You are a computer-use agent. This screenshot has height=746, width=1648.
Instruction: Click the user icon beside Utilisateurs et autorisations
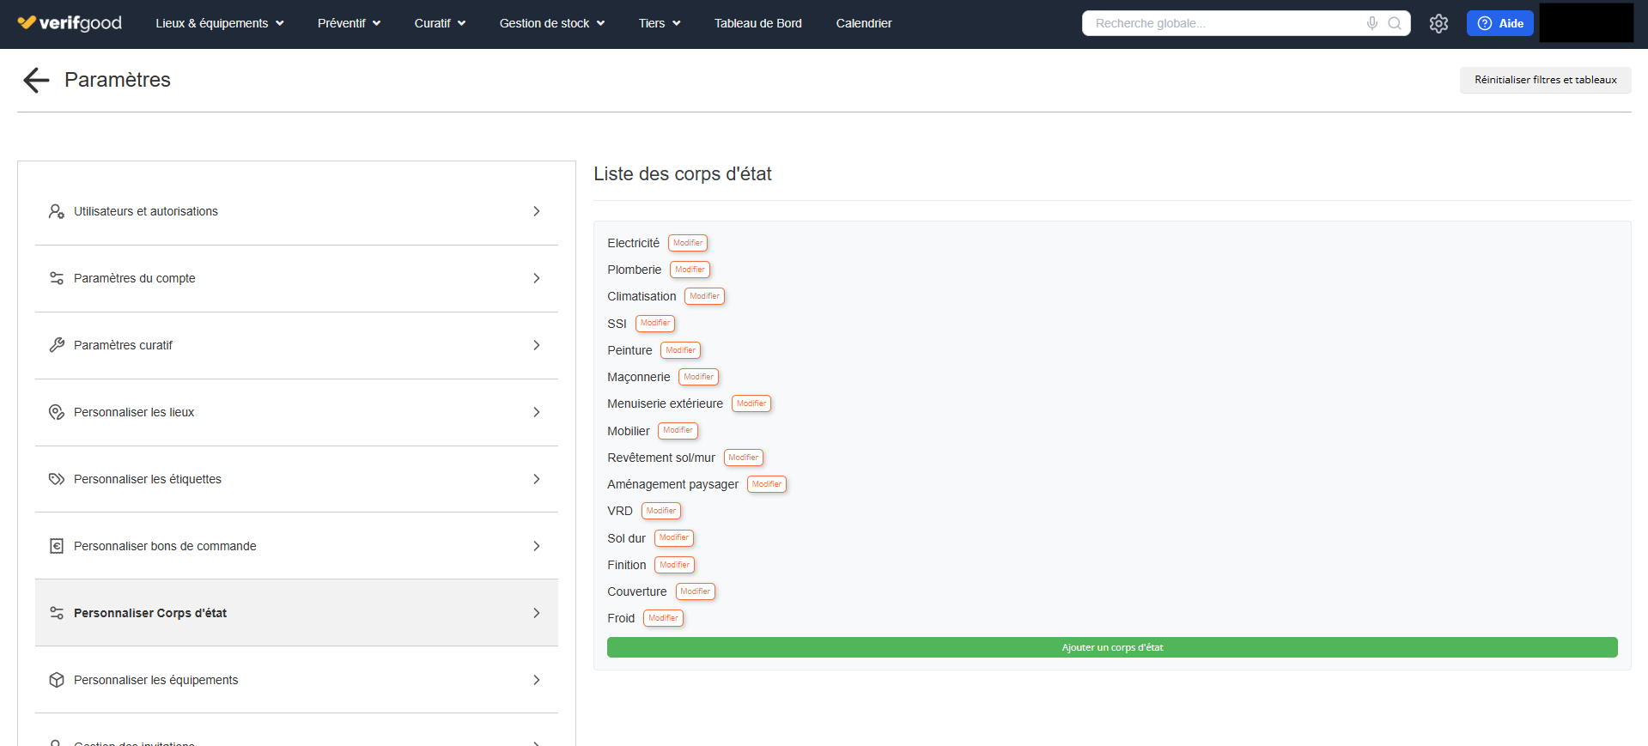point(57,211)
